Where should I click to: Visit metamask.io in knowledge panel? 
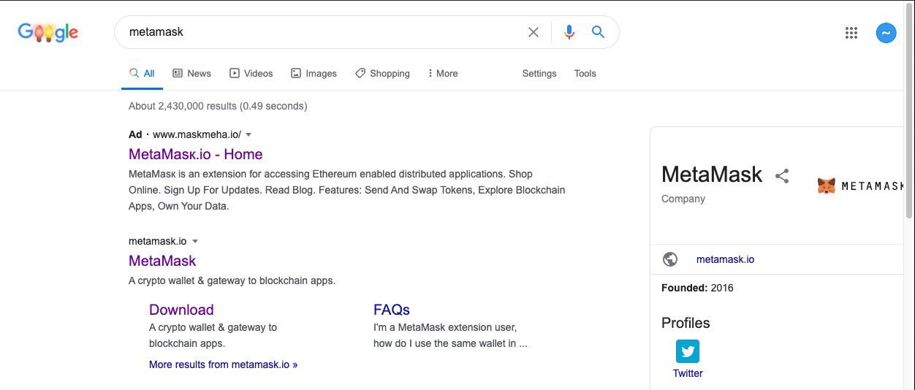pyautogui.click(x=725, y=259)
